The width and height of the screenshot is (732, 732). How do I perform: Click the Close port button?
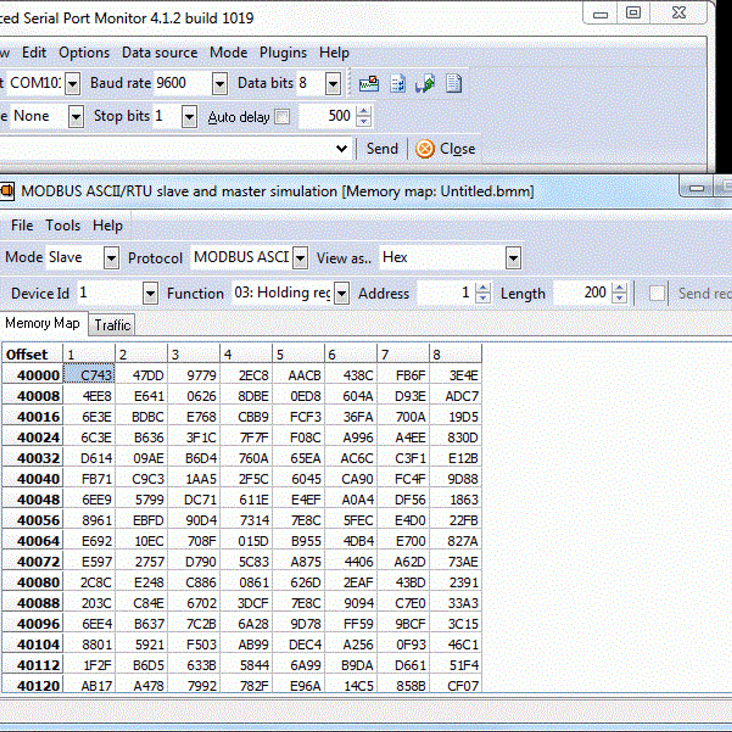click(x=446, y=149)
